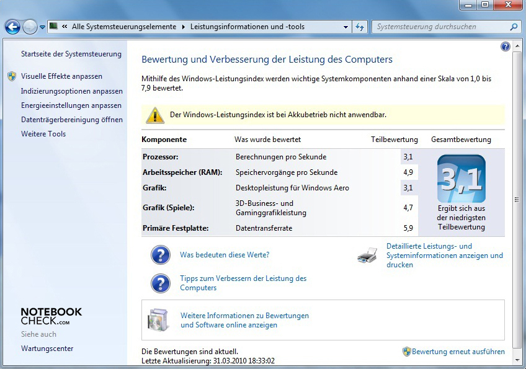Screen dimensions: 526x369
Task: Open 'Detaillierte Leistungs- und Systeminformationen' link
Action: point(445,256)
